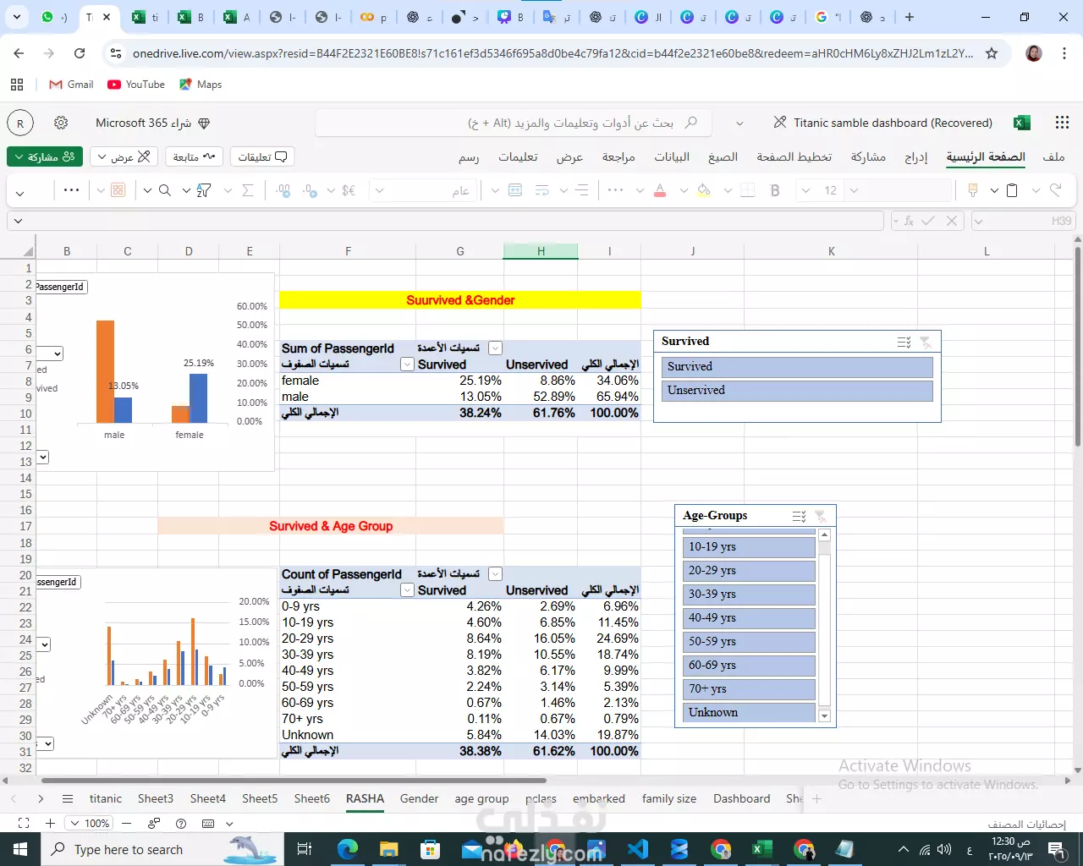Open the font size 12 dropdown

[805, 190]
